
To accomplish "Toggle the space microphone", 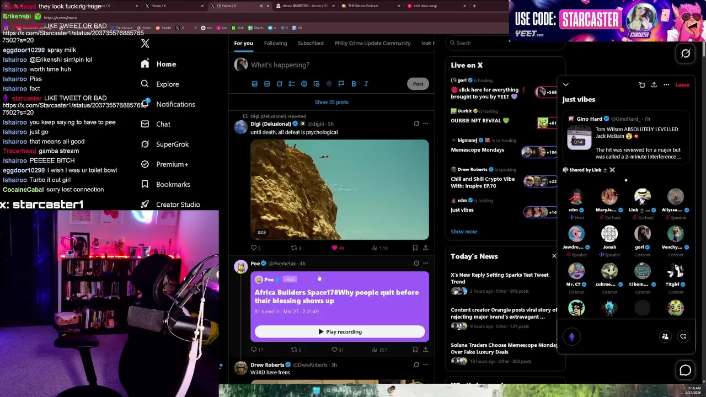I will (571, 336).
